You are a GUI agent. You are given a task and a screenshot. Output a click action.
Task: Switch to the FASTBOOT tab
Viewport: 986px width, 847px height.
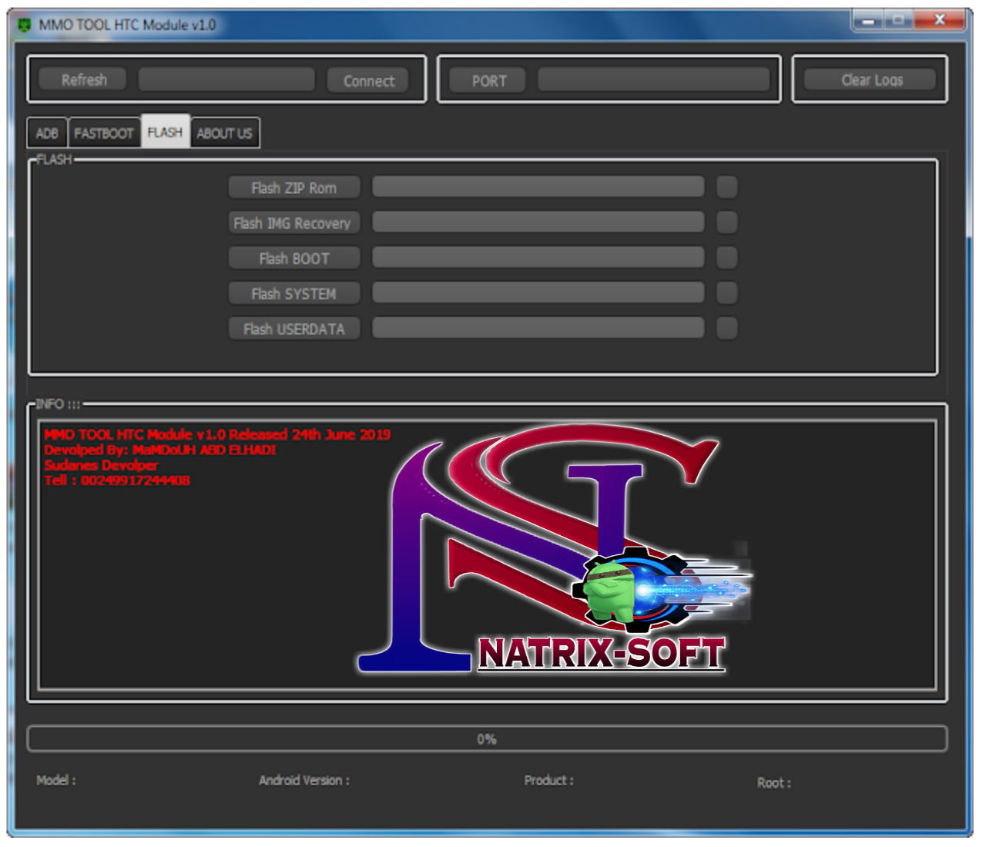point(104,133)
